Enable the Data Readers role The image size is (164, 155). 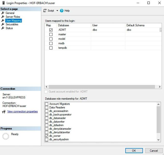coord(47,107)
